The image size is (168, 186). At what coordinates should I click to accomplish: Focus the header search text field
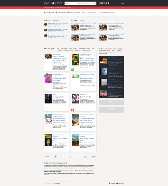point(70,3)
